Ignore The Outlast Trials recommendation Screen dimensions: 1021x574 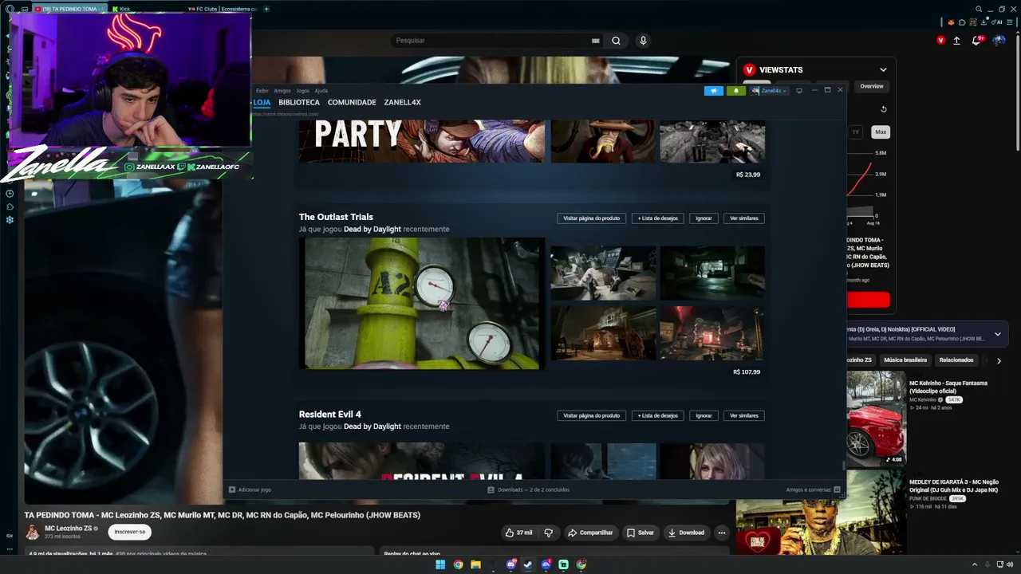(x=704, y=218)
